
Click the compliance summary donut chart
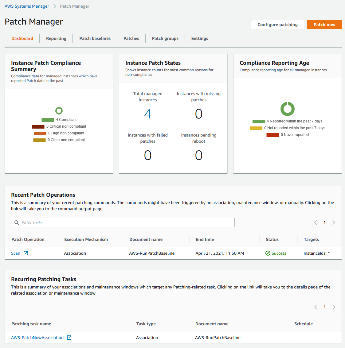pyautogui.click(x=59, y=110)
